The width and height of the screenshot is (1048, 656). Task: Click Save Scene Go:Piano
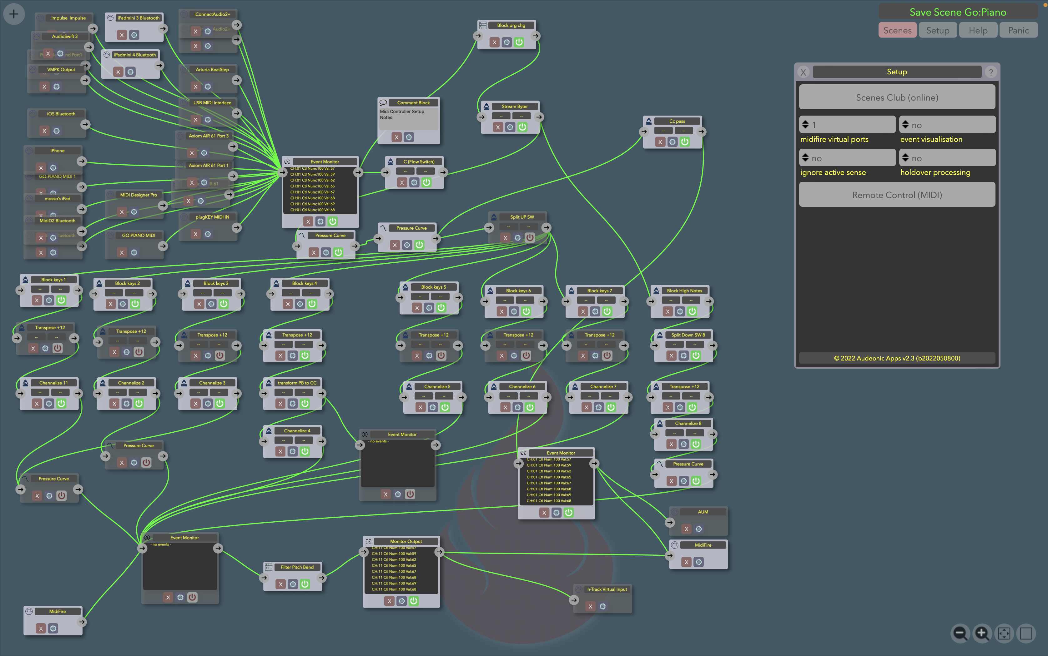point(958,12)
